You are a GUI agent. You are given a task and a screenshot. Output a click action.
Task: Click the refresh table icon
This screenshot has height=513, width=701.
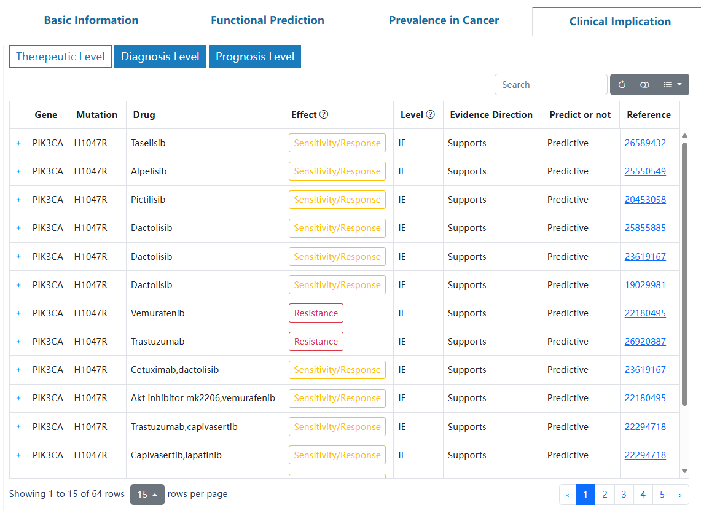622,85
